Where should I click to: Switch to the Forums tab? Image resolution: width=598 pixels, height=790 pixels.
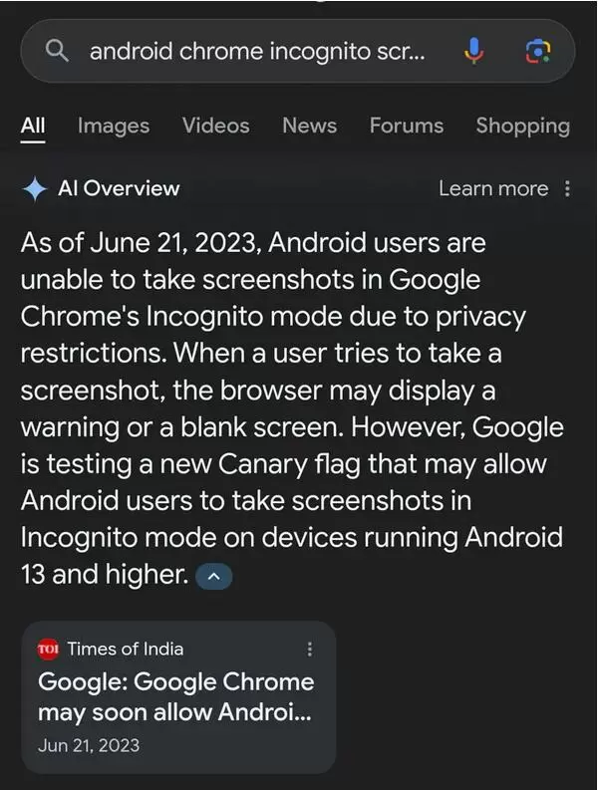point(406,126)
